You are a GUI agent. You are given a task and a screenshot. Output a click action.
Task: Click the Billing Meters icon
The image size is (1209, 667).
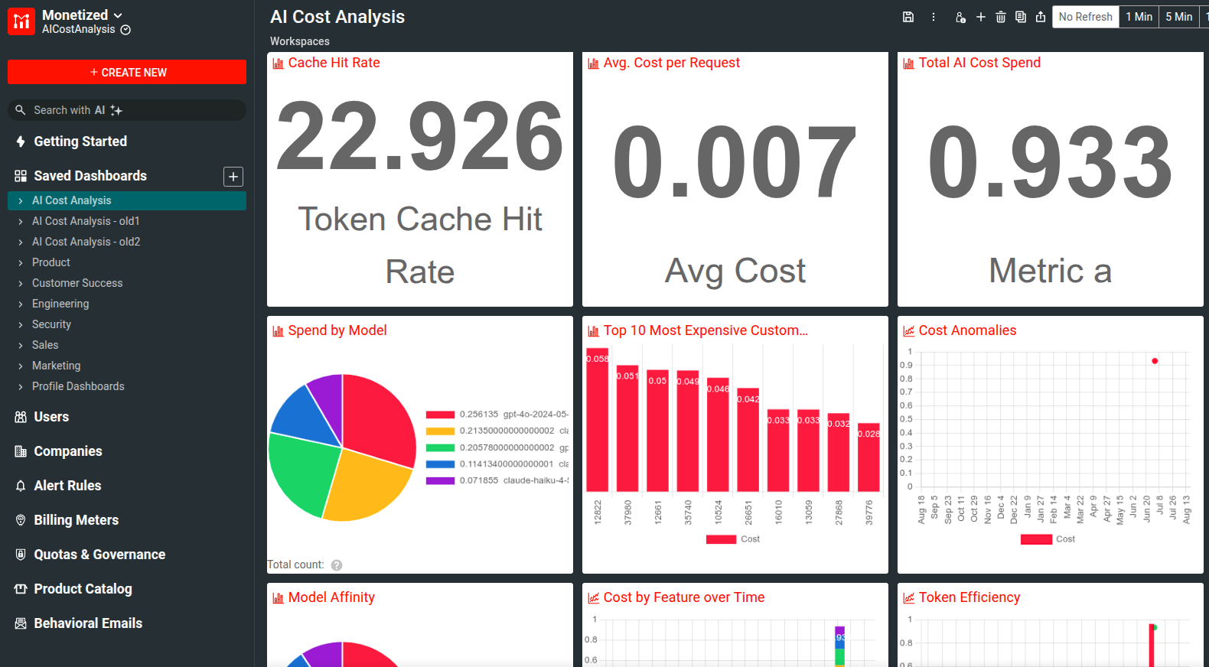coord(21,520)
